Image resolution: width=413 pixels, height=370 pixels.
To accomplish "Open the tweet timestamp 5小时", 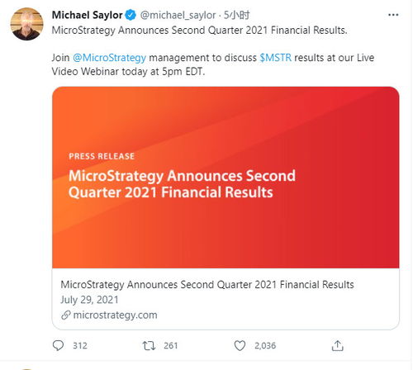I will [x=236, y=15].
